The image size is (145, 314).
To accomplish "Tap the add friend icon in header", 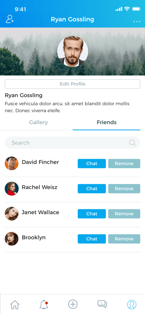I will point(10,19).
